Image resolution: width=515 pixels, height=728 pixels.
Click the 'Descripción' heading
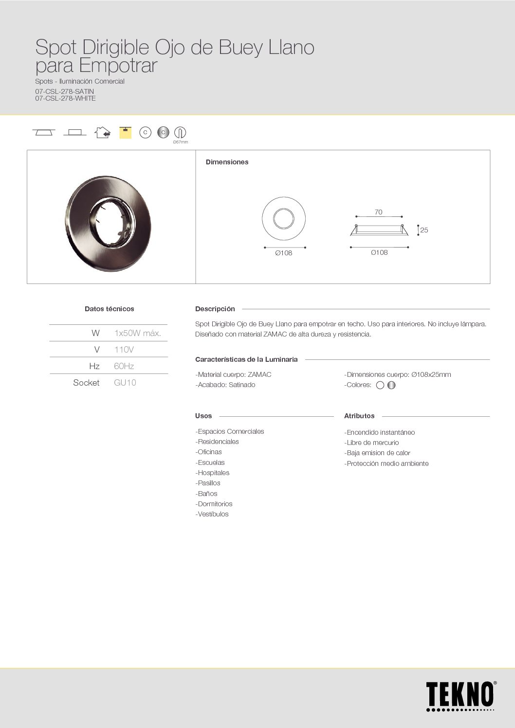[x=215, y=309]
